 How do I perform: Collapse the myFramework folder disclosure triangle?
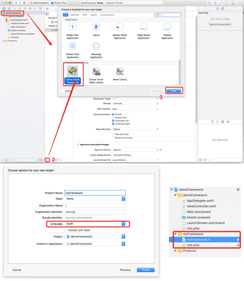coord(176,234)
